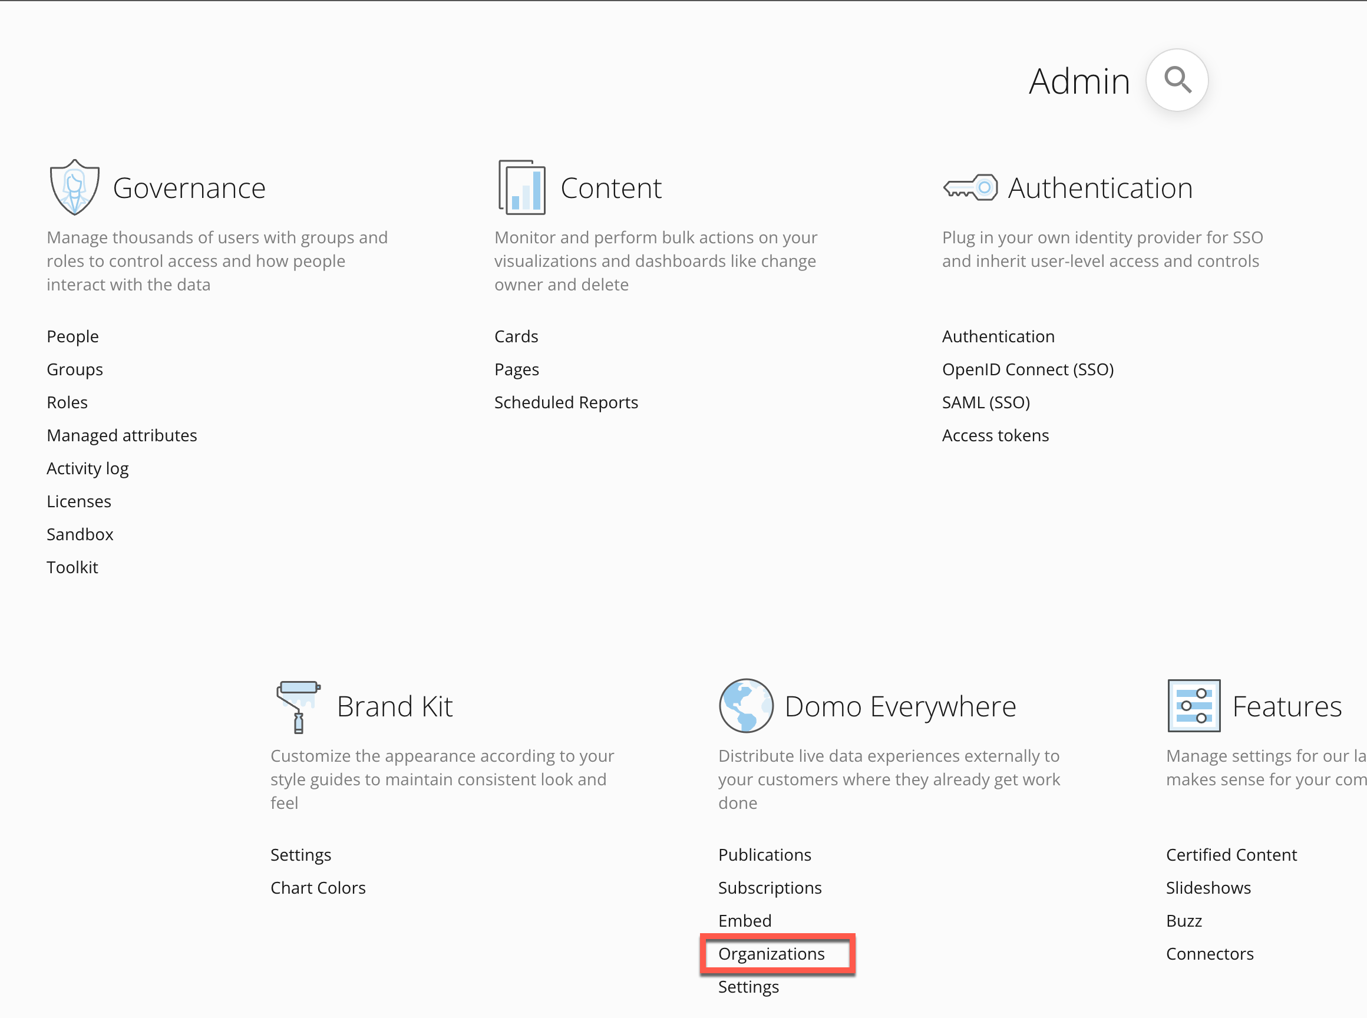The height and width of the screenshot is (1018, 1367).
Task: Click the Brand Kit paint roller icon
Action: 298,706
